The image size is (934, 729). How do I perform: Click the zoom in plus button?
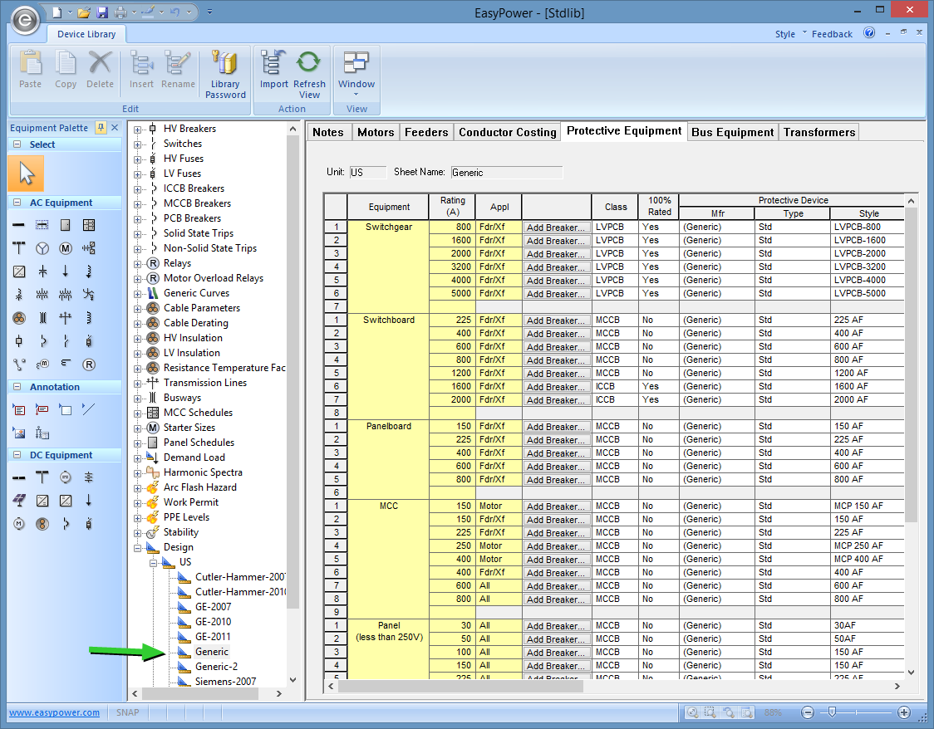903,712
